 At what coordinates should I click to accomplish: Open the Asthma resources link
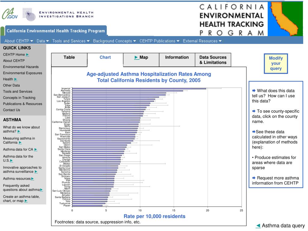click(x=17, y=179)
